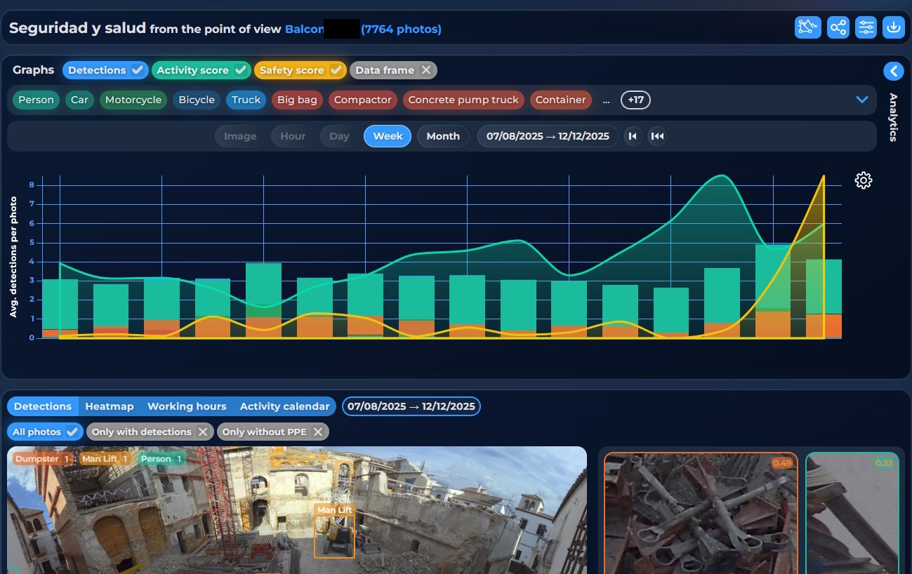The height and width of the screenshot is (574, 912).
Task: Skip to first period rewind icon
Action: pos(657,136)
